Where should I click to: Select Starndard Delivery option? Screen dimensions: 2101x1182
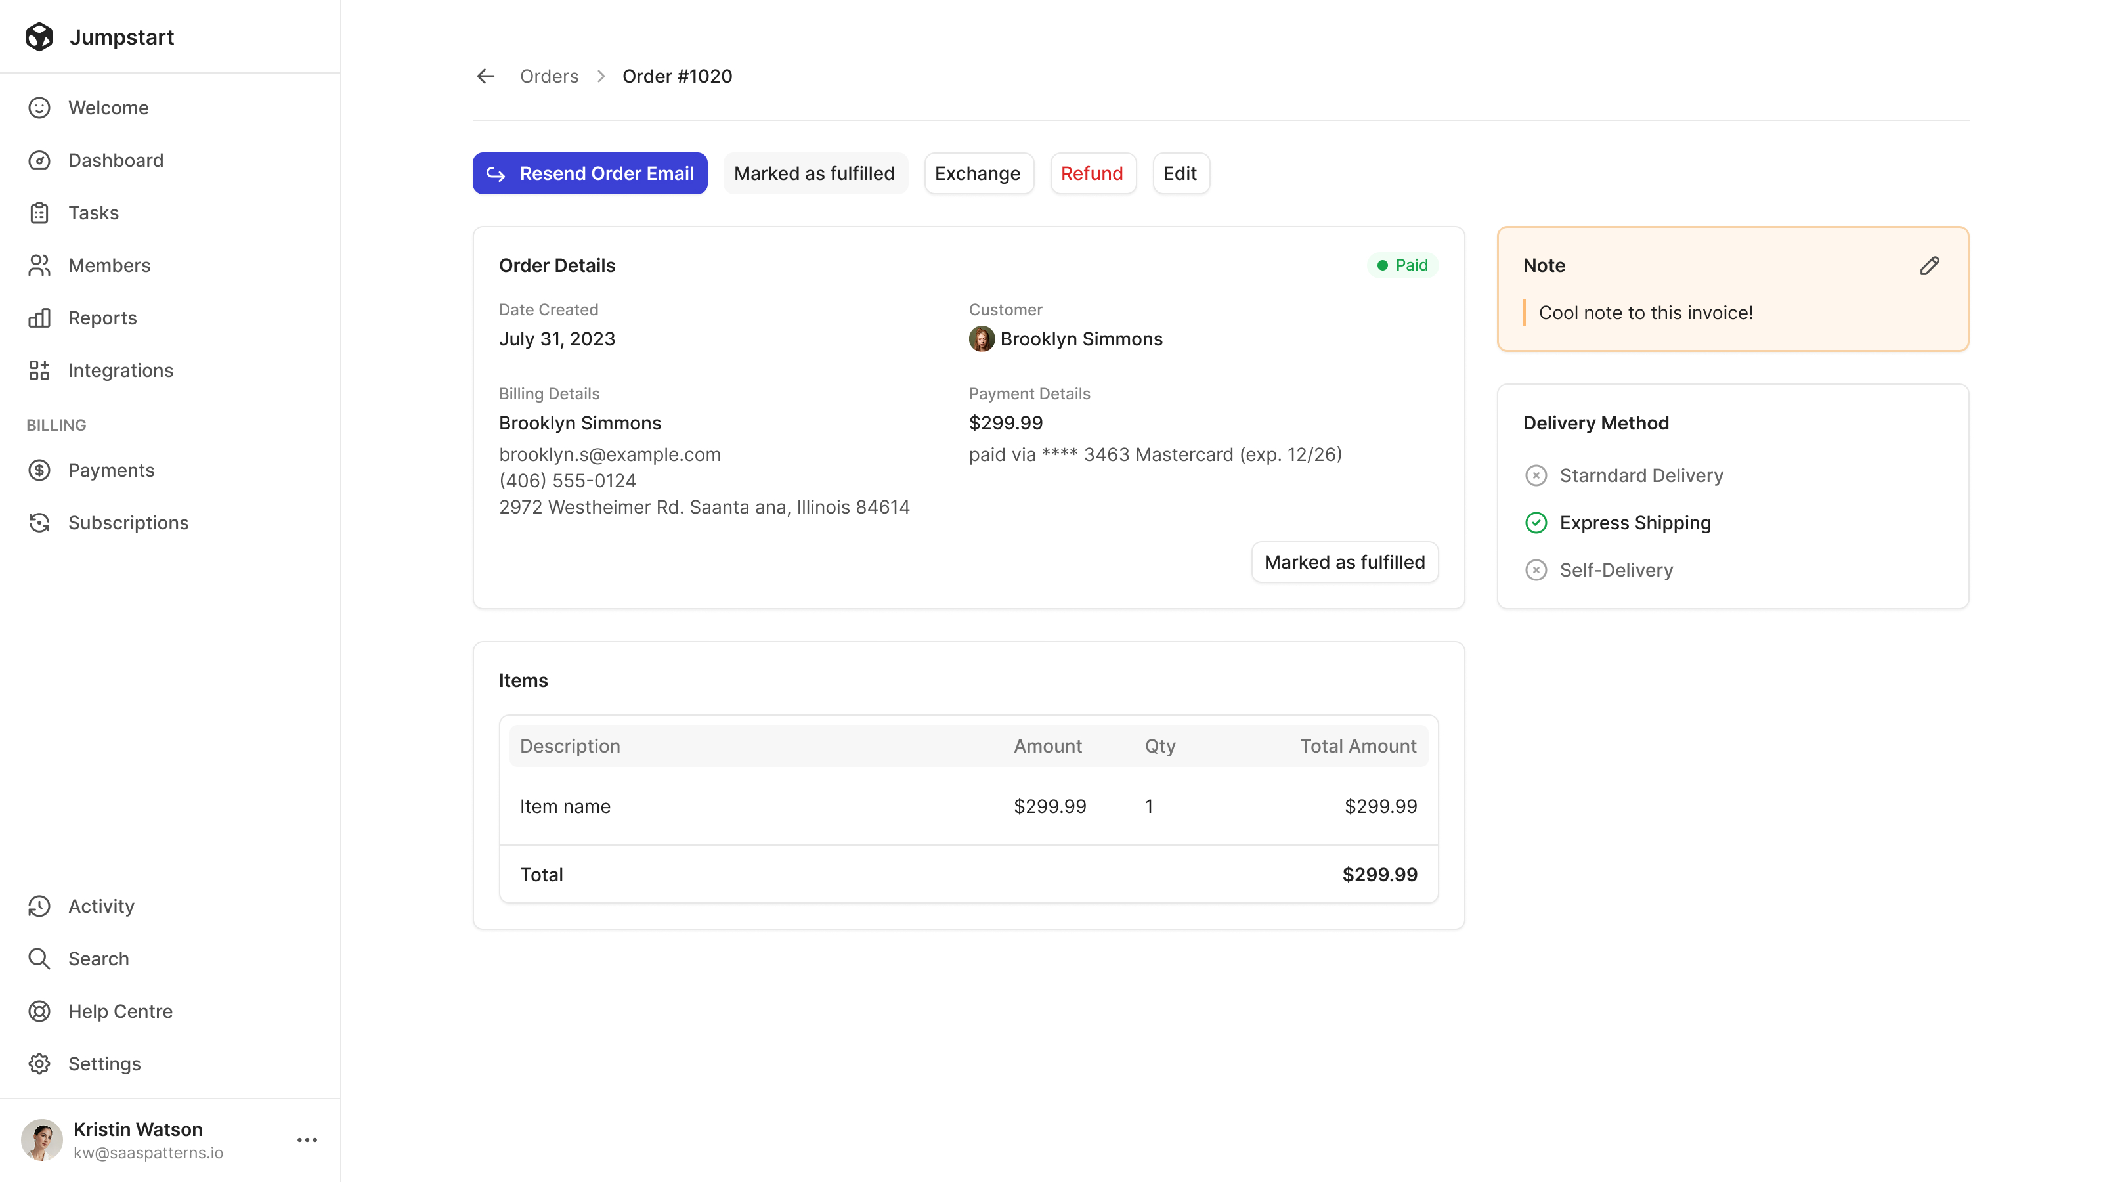click(1623, 475)
